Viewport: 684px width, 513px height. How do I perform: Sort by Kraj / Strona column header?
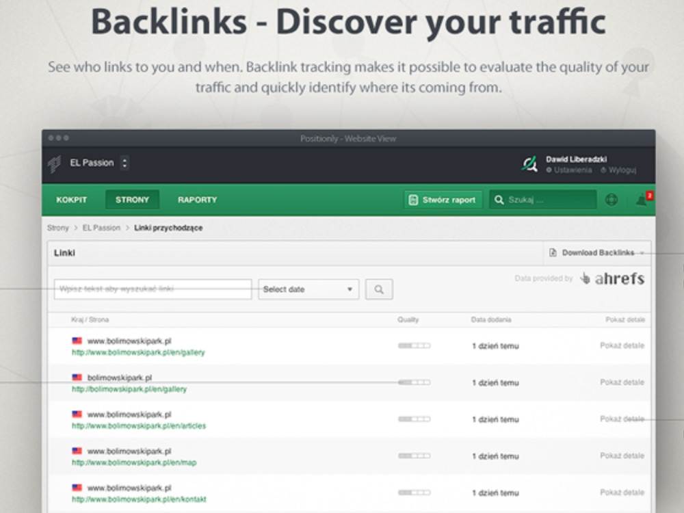pos(90,319)
